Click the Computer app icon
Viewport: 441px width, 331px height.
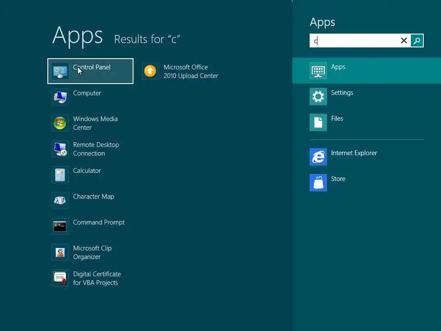(60, 97)
